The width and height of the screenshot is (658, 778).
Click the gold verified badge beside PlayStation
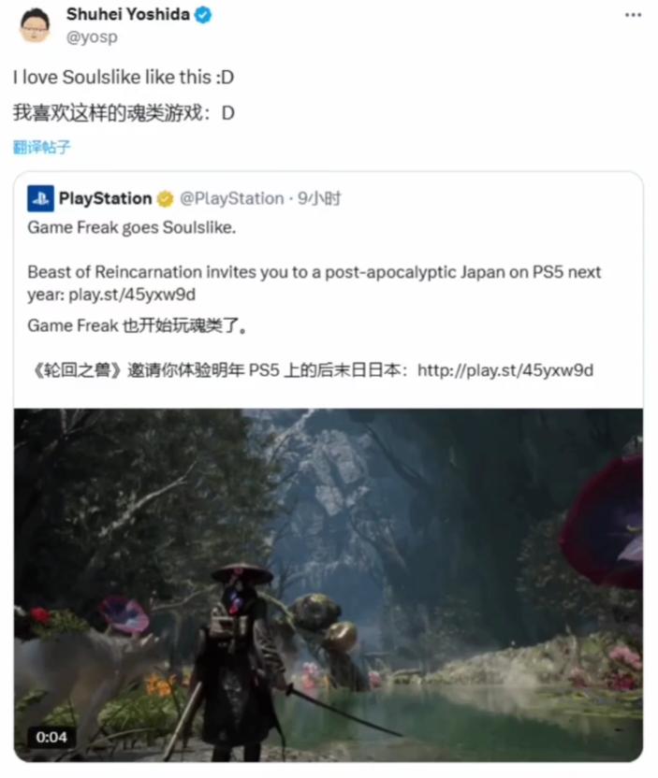click(x=166, y=199)
